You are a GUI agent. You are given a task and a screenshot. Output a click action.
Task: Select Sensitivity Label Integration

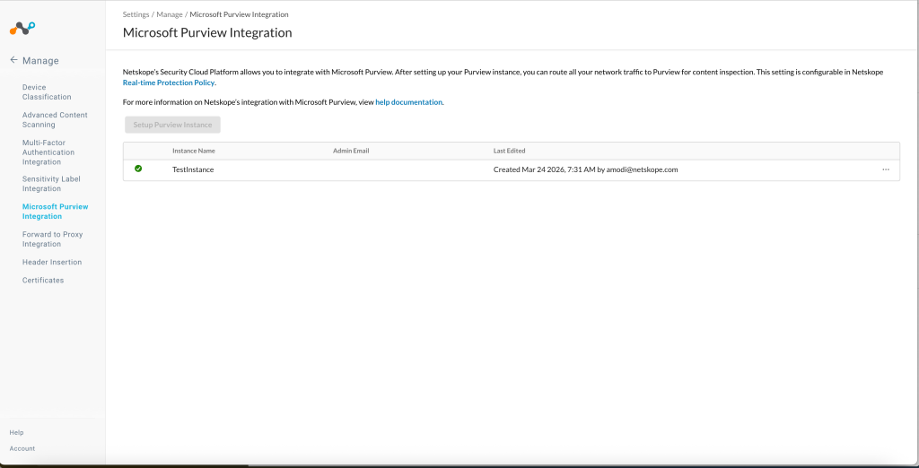51,184
